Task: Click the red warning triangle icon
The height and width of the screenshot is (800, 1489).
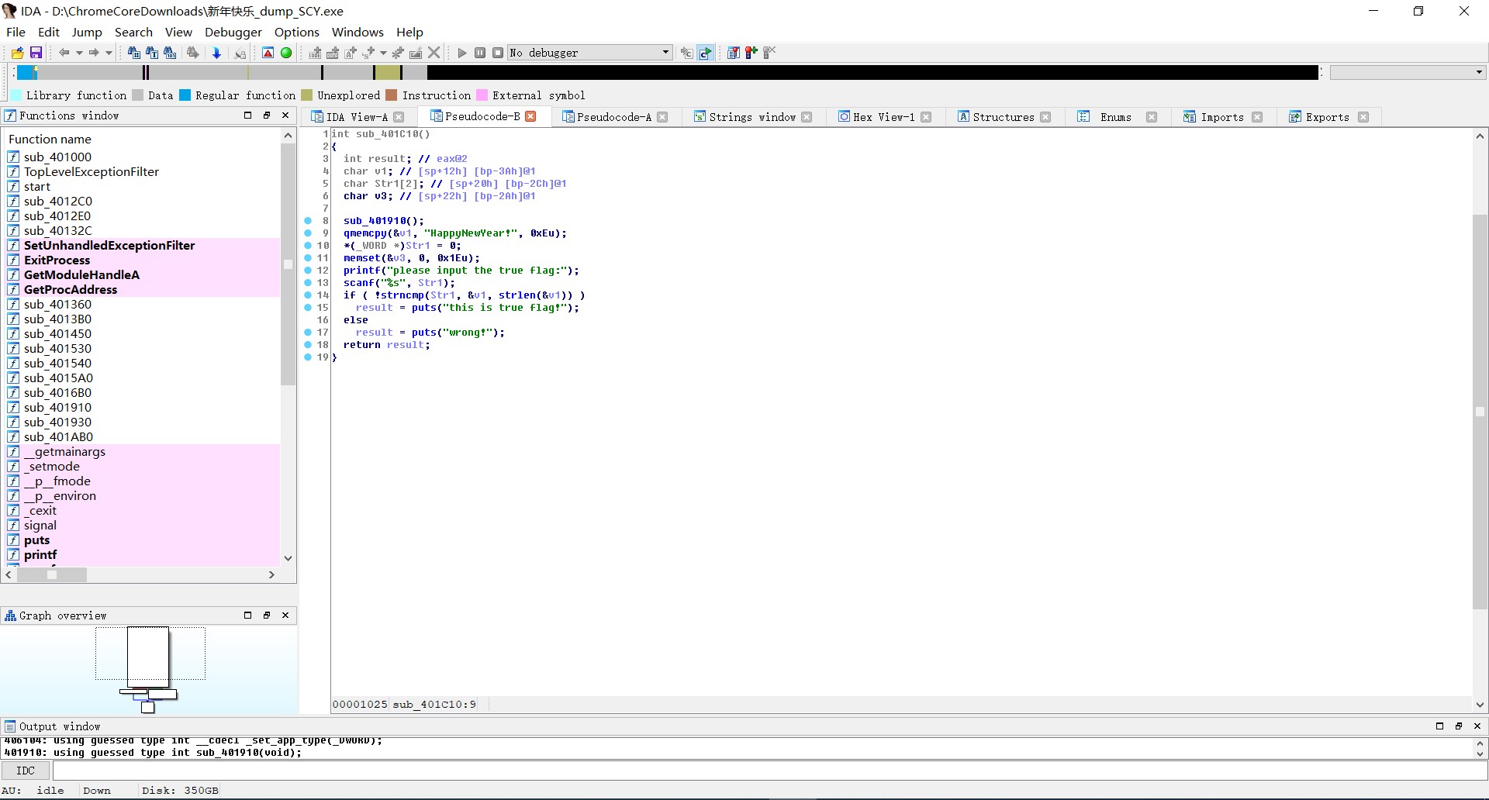Action: point(268,53)
